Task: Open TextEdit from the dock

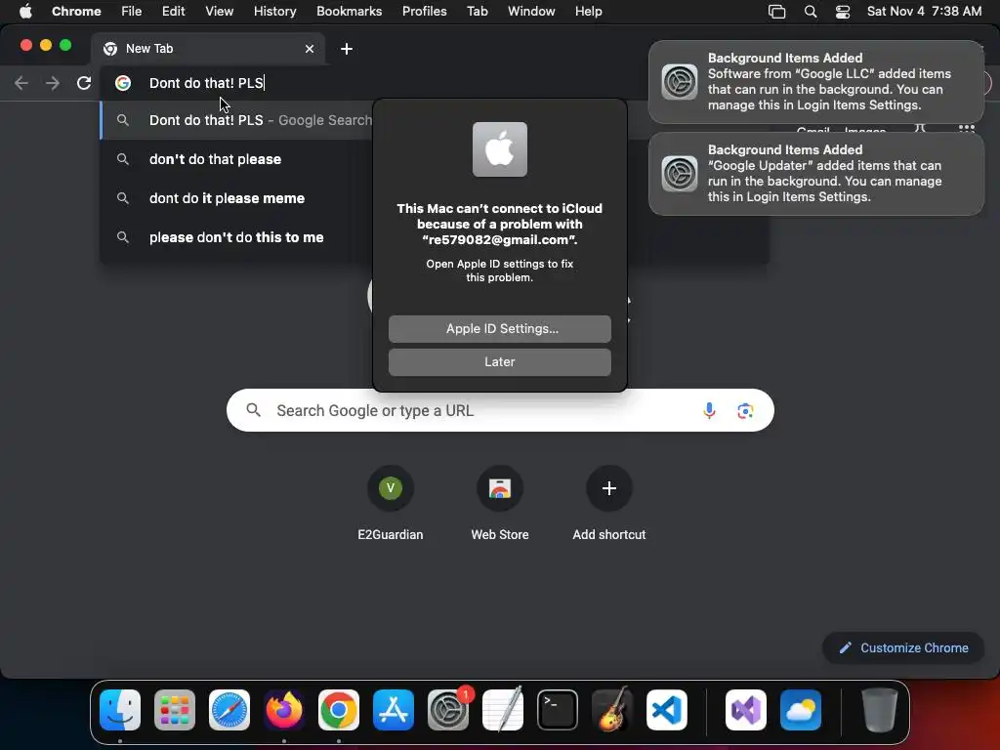Action: click(503, 710)
